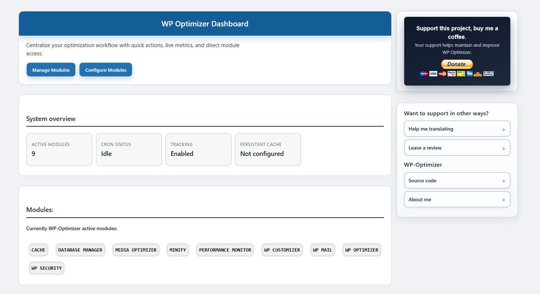Select the DATABASE MANAGER module badge

[80, 250]
